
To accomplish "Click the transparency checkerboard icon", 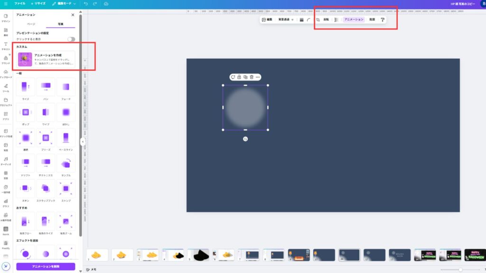I will click(336, 20).
